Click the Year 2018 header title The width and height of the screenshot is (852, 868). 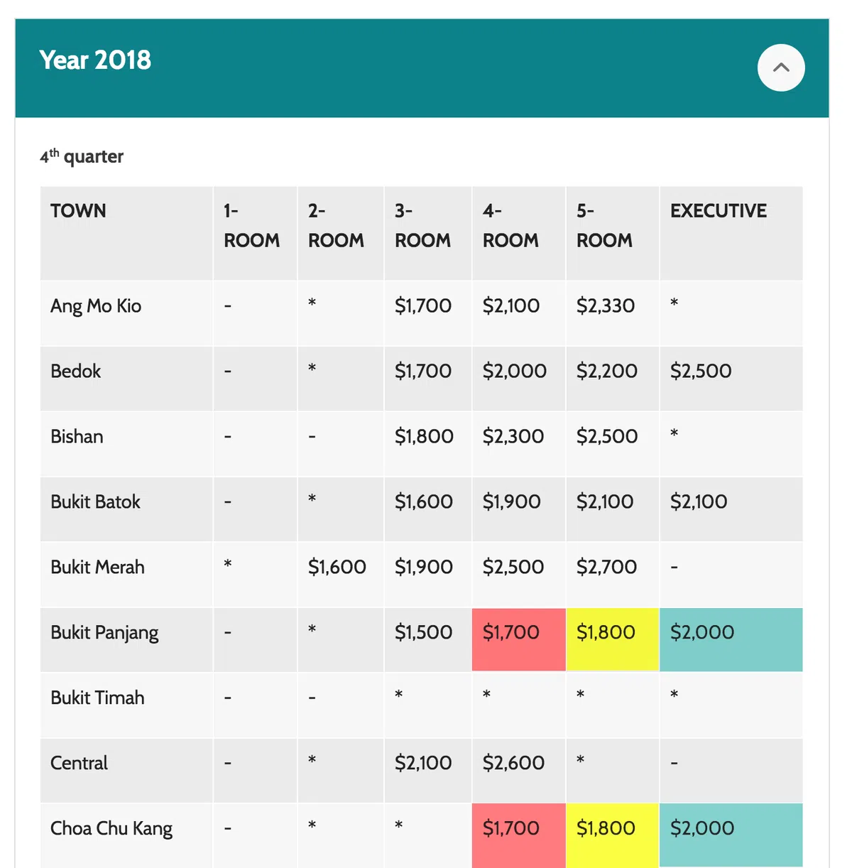(x=95, y=60)
